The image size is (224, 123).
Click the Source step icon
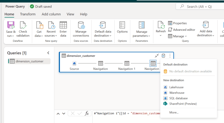[x=74, y=63]
